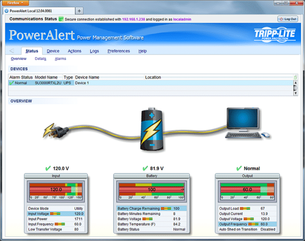Viewport: 305px width, 241px height.
Task: Click the power plug input icon
Action: [x=56, y=131]
